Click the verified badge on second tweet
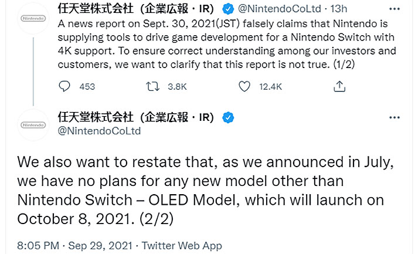 pyautogui.click(x=228, y=117)
